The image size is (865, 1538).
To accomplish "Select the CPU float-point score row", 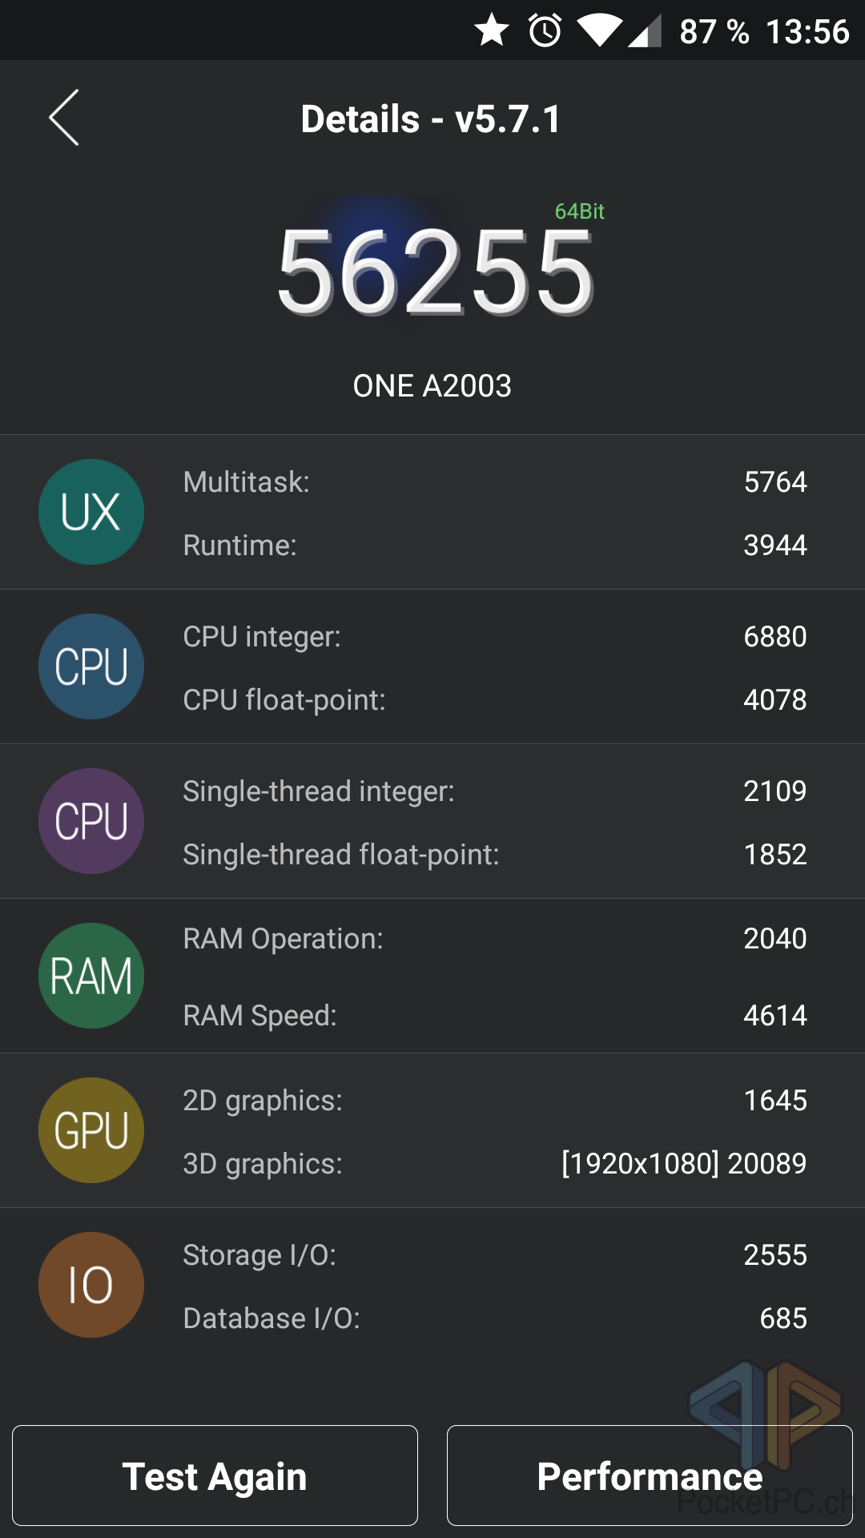I will 494,700.
